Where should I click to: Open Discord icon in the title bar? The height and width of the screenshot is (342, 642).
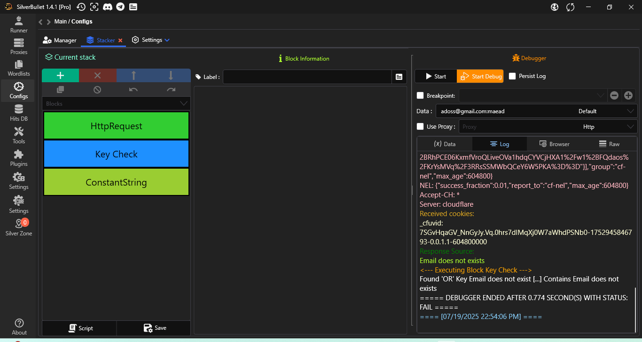[108, 7]
